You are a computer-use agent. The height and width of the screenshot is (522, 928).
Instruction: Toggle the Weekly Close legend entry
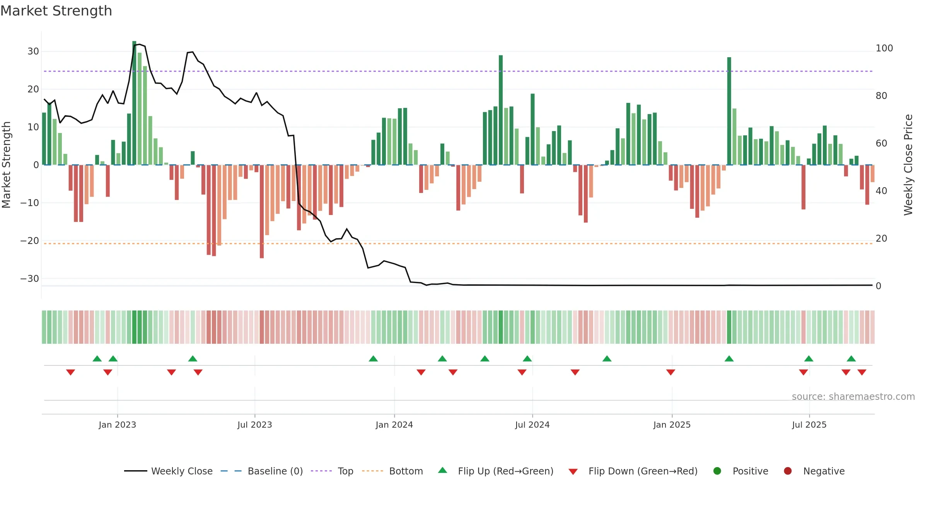[x=169, y=471]
